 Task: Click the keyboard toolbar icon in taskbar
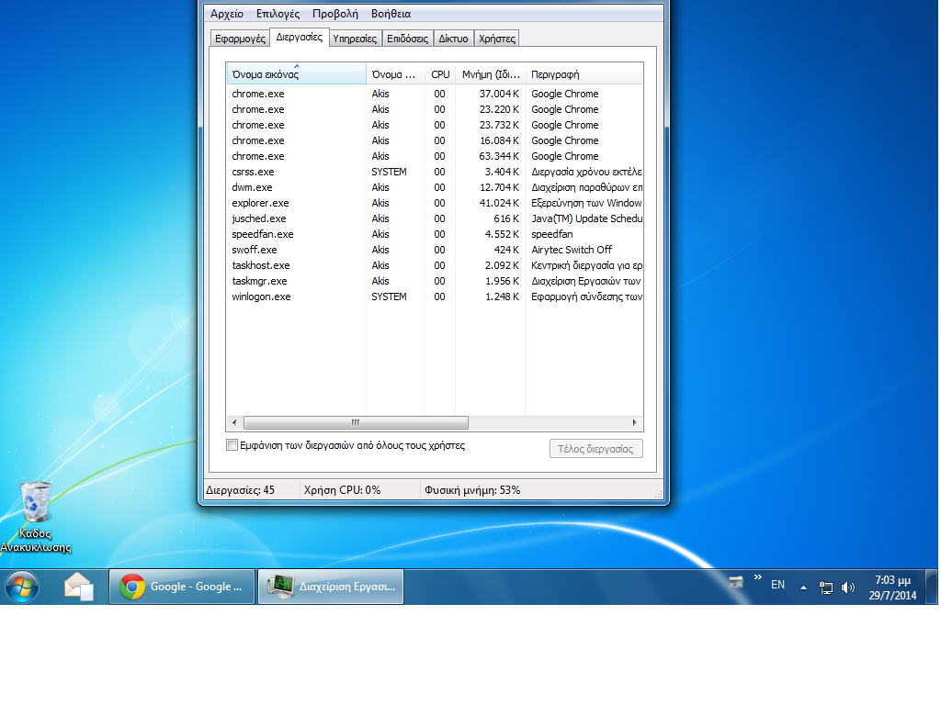pos(736,581)
